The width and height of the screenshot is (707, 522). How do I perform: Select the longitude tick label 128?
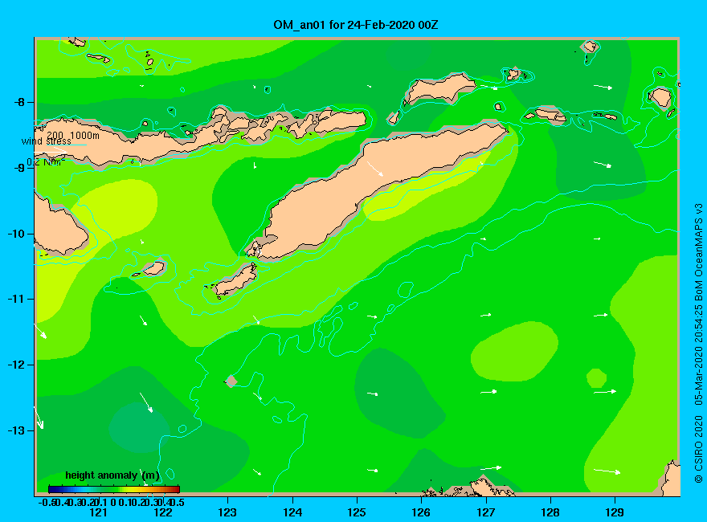(x=550, y=512)
